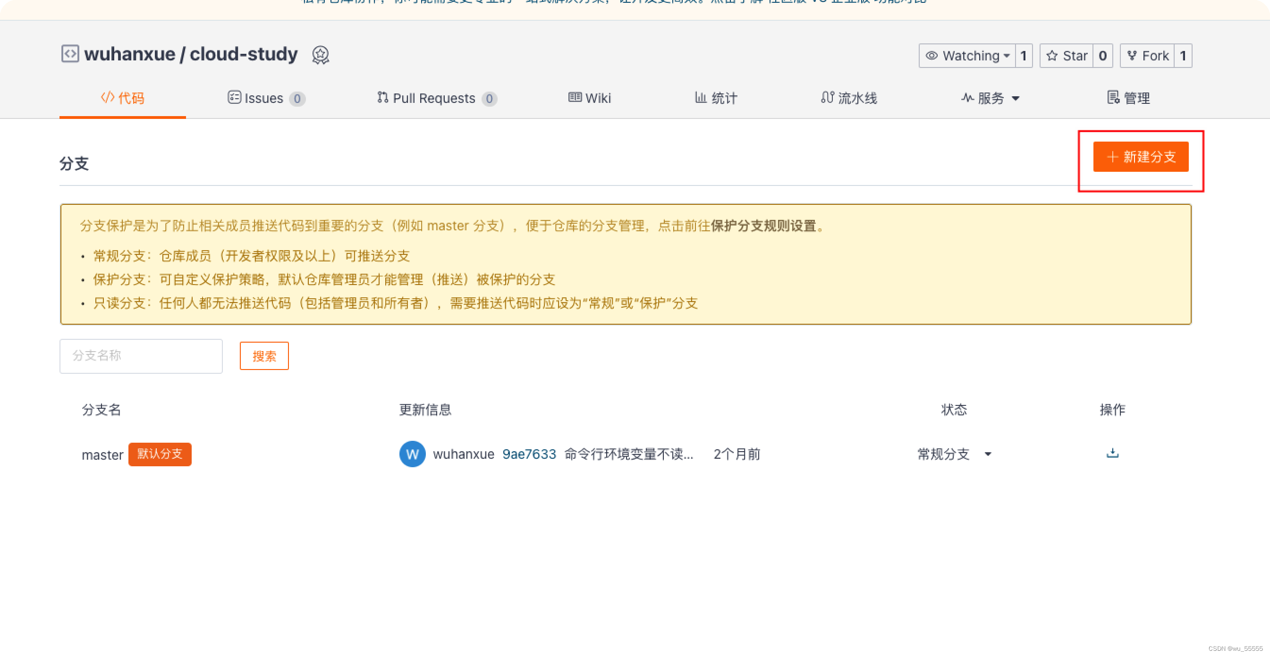Image resolution: width=1270 pixels, height=656 pixels.
Task: Download the master branch via download icon
Action: pos(1112,453)
